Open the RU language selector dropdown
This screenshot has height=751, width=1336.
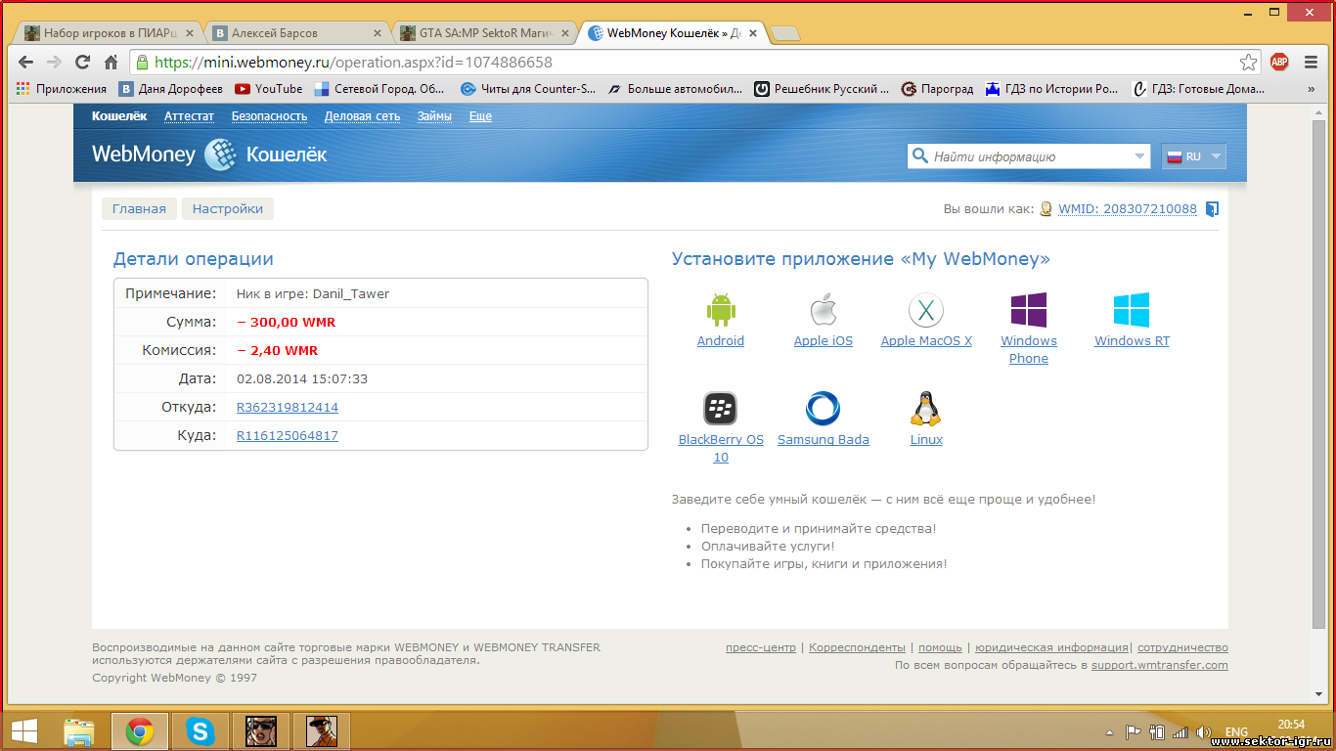pyautogui.click(x=1193, y=155)
